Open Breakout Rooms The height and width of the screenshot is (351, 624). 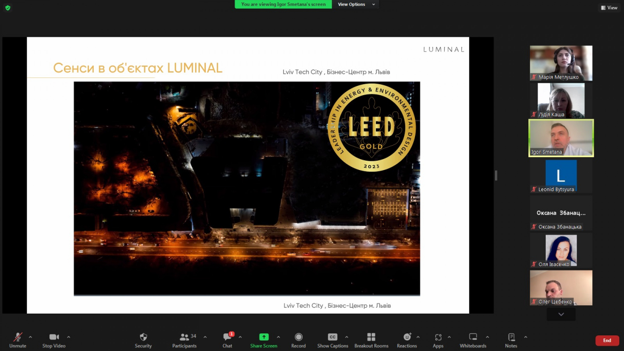(x=371, y=337)
